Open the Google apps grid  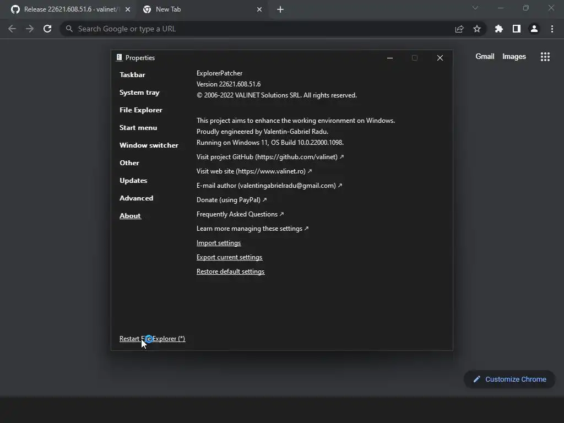(545, 57)
